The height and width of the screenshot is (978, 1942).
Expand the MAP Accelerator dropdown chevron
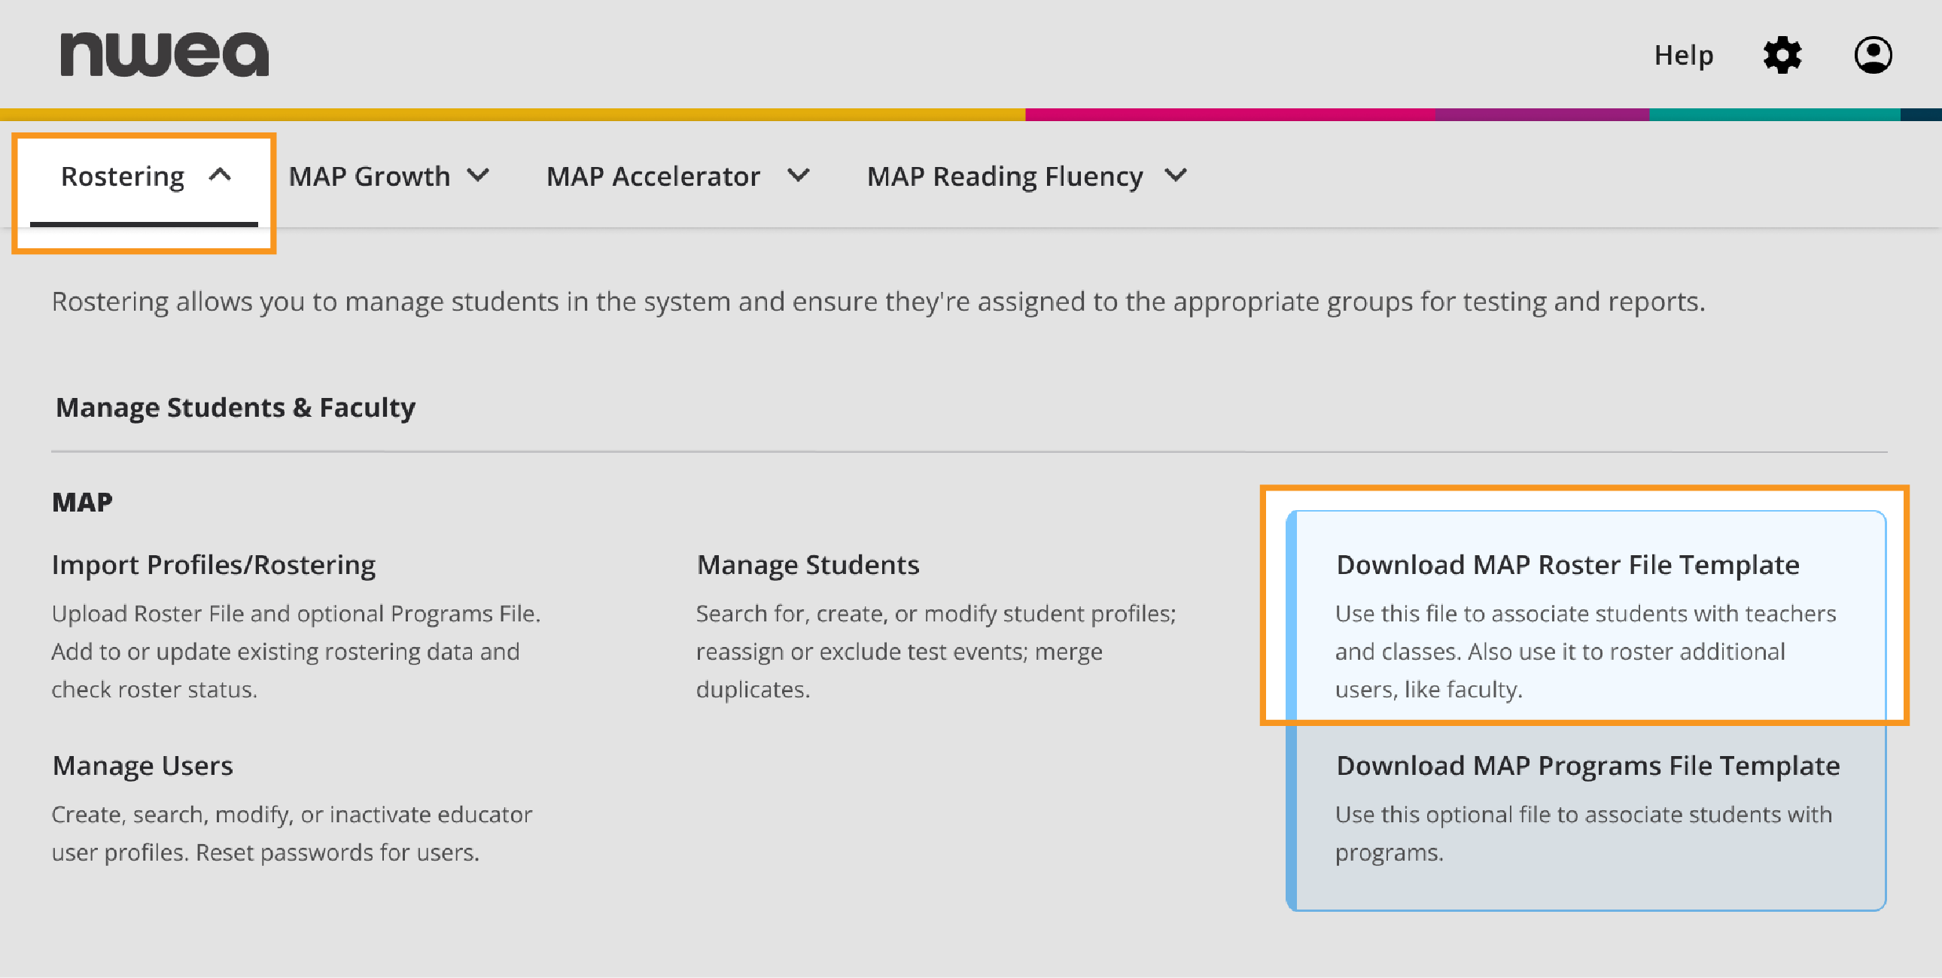pyautogui.click(x=799, y=176)
